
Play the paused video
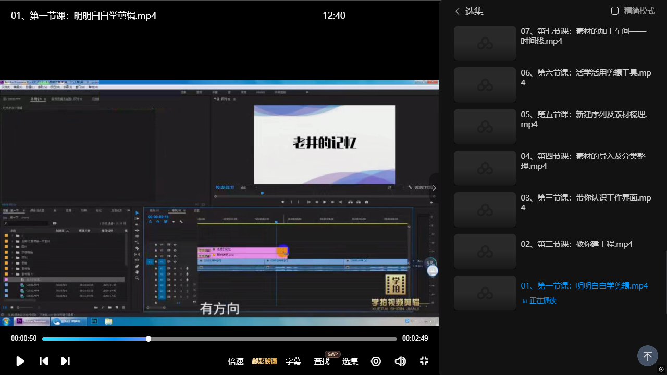[x=20, y=361]
